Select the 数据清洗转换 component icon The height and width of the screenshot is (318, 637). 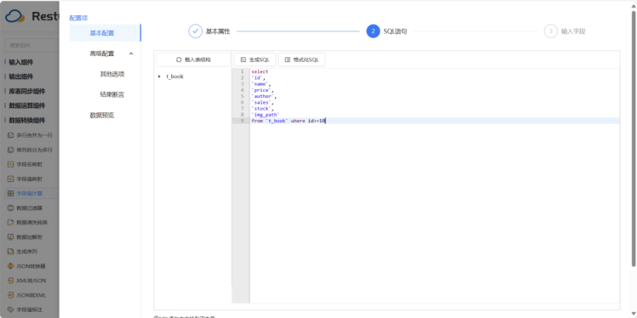point(11,223)
